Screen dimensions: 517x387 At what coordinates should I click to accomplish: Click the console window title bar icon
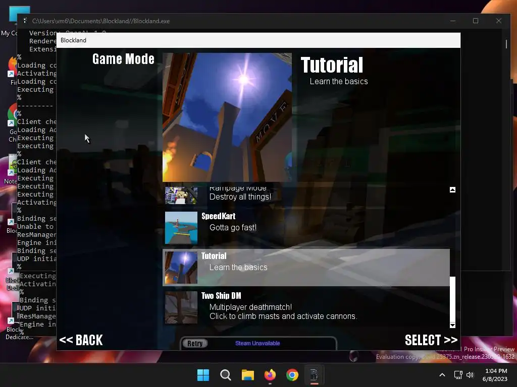[25, 21]
